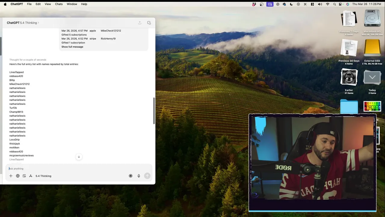
Task: Click the mottiken entry
Action: 14,148
